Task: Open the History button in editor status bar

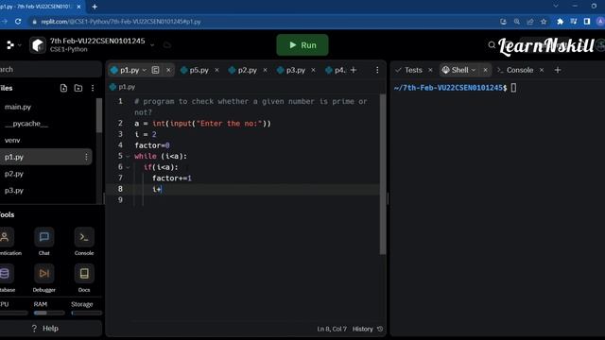Action: [368, 329]
